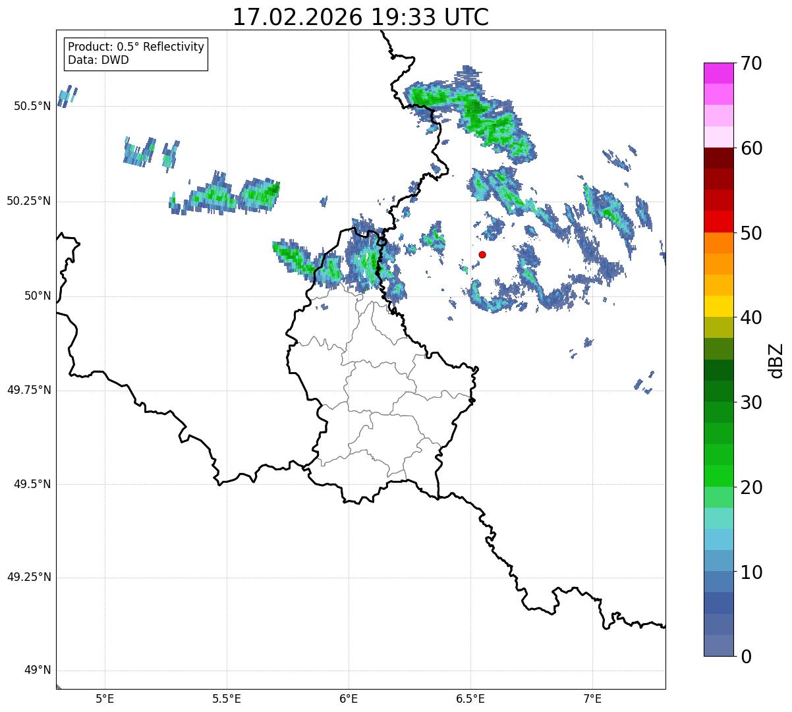The image size is (792, 712).
Task: Click the longitude label 7°E
Action: [x=592, y=698]
